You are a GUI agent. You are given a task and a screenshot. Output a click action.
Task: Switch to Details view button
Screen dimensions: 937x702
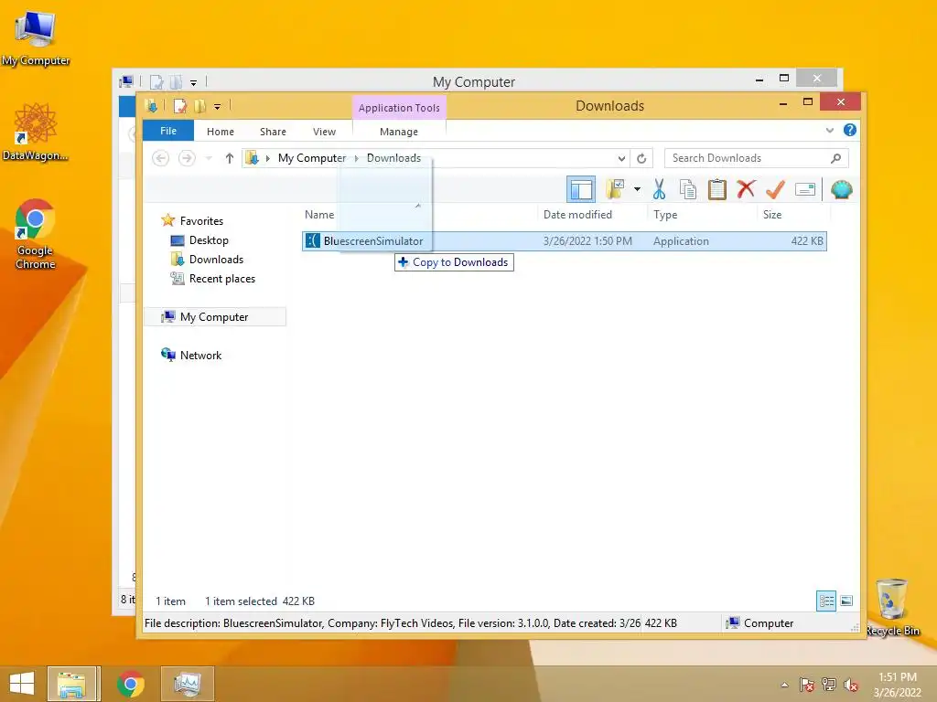pyautogui.click(x=826, y=601)
